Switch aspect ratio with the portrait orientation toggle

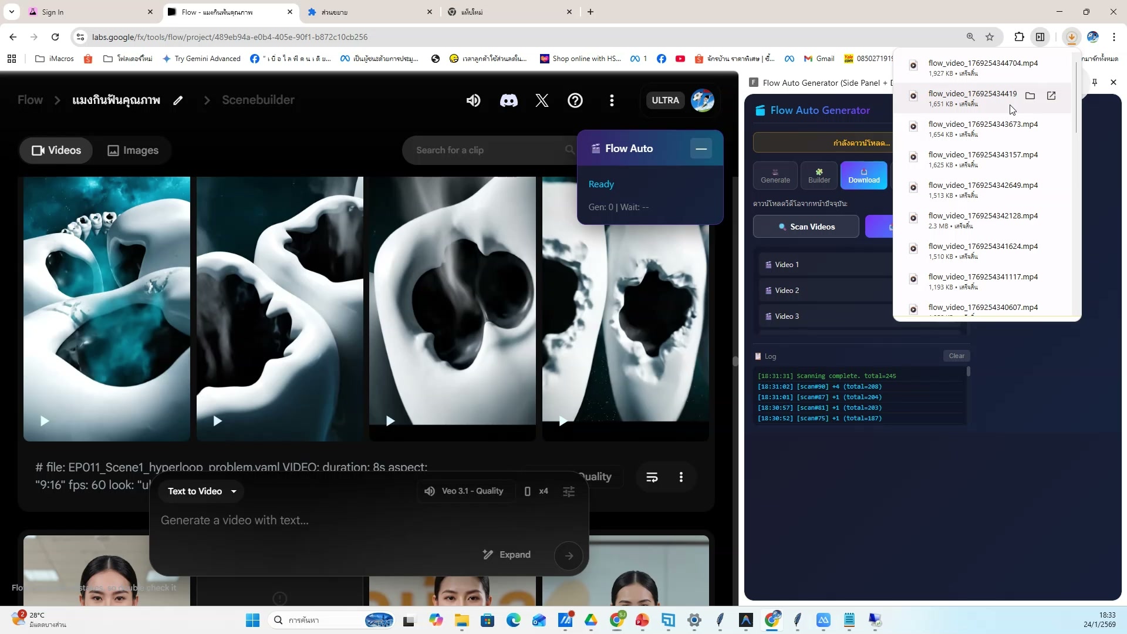(x=527, y=491)
